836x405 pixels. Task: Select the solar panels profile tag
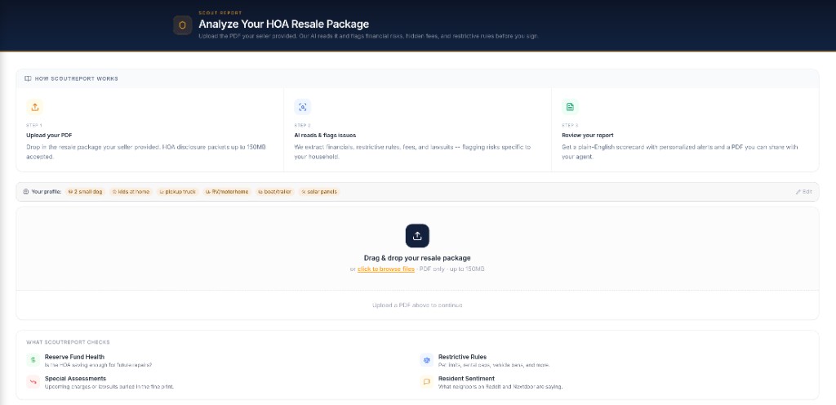coord(319,192)
